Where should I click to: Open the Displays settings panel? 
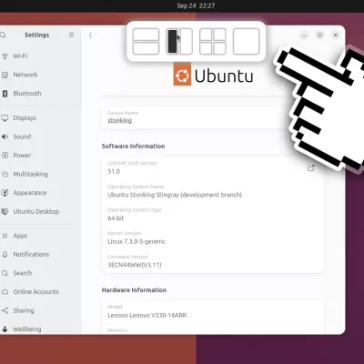(36, 118)
